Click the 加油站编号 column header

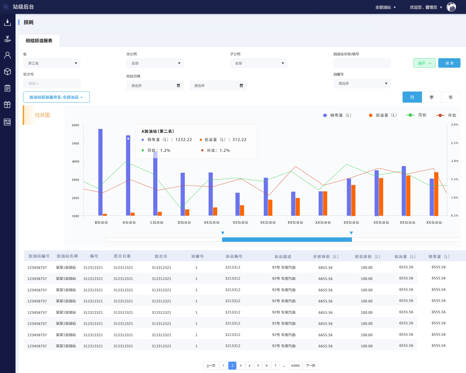pos(39,256)
